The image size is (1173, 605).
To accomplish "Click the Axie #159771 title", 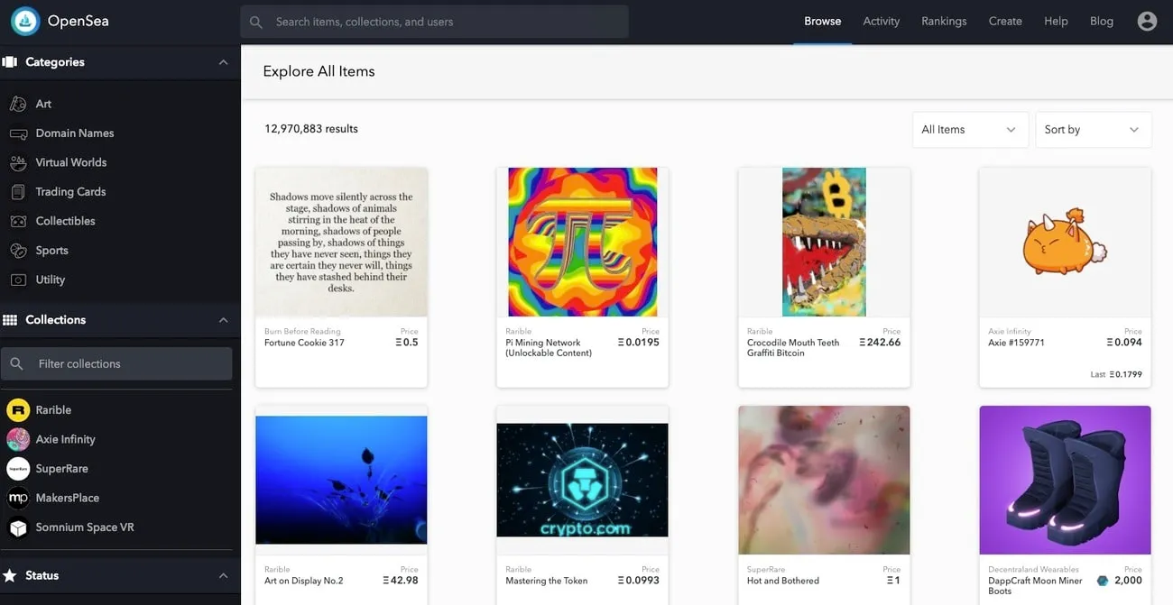I will click(1016, 343).
